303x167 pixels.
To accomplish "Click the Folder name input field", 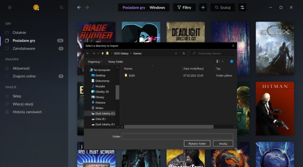I will pyautogui.click(x=177, y=136).
